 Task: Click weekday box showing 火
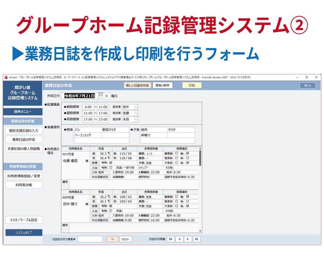click(106, 96)
